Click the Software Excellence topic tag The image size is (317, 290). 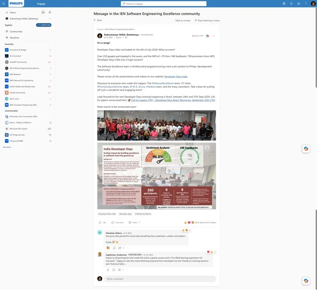143,214
